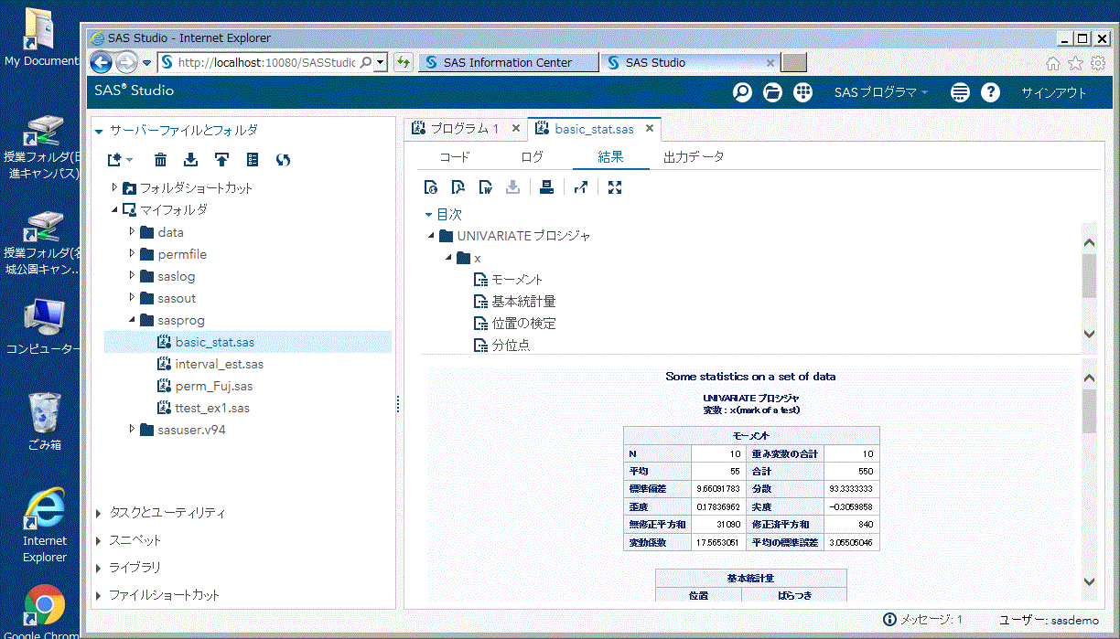Expand the スニペット section
The height and width of the screenshot is (639, 1120).
coord(100,540)
